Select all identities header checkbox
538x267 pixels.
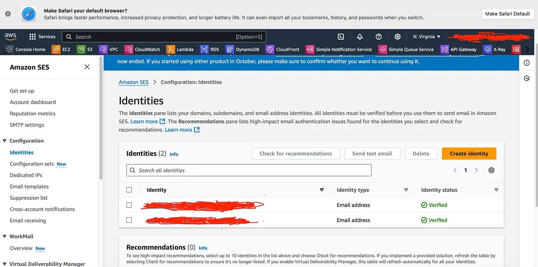pyautogui.click(x=129, y=190)
